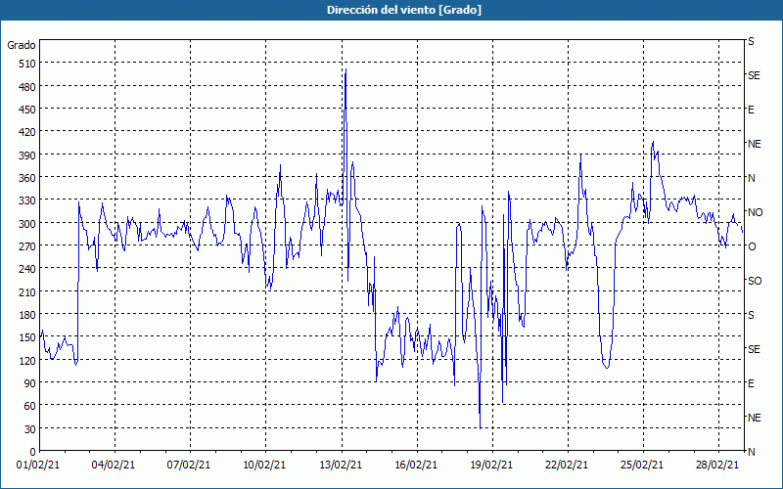Select the 510 value on the left axis
The width and height of the screenshot is (783, 489).
[x=27, y=64]
